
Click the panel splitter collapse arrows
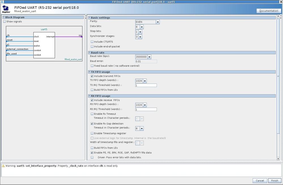coord(86,17)
